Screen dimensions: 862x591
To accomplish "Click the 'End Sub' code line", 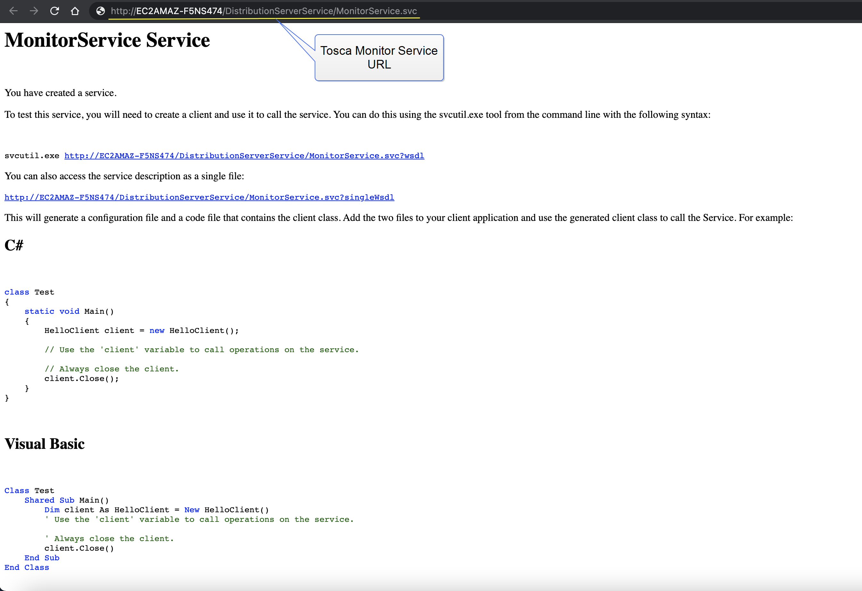I will coord(42,558).
